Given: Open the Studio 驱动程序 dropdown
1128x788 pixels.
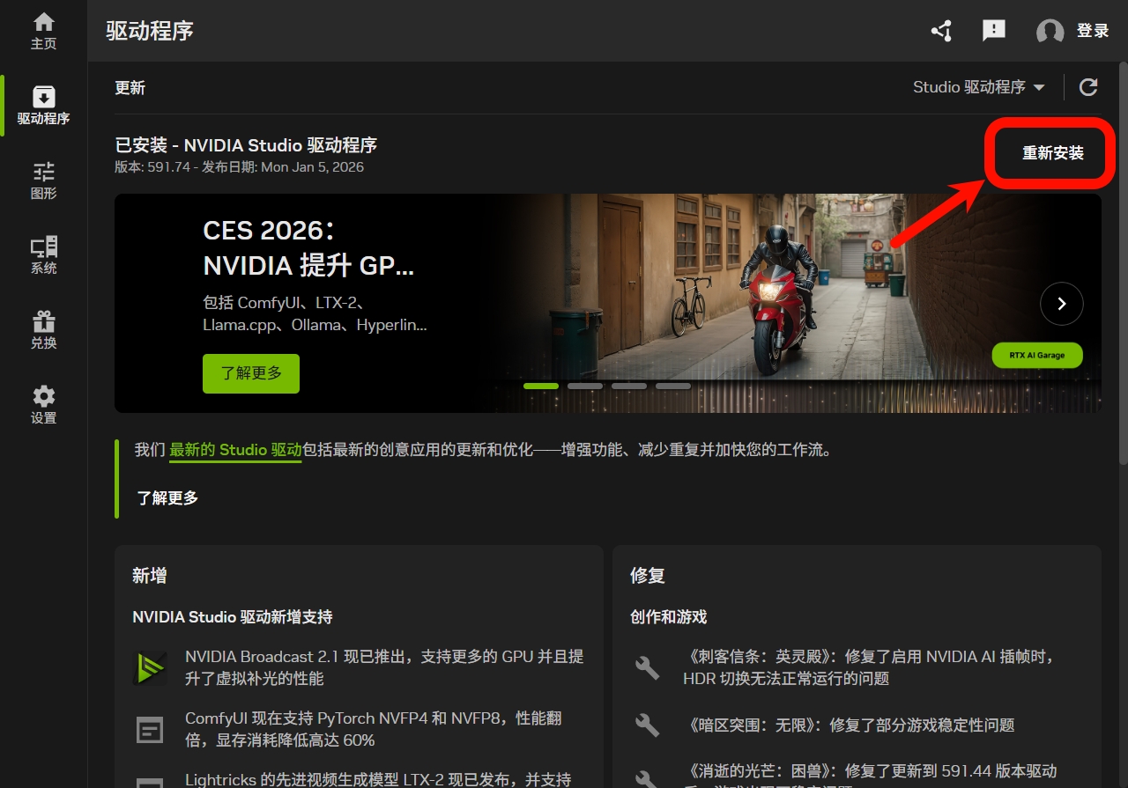Looking at the screenshot, I should pyautogui.click(x=979, y=87).
